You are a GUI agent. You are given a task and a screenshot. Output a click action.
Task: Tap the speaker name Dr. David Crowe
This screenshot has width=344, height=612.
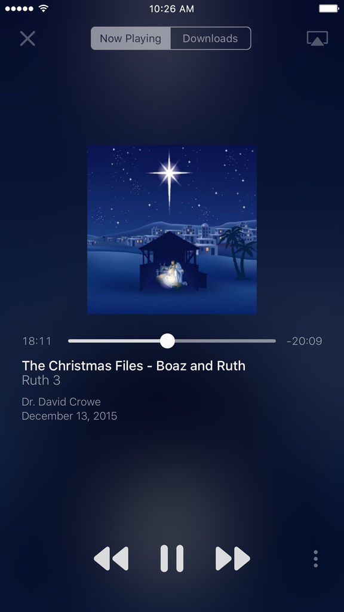pos(62,402)
